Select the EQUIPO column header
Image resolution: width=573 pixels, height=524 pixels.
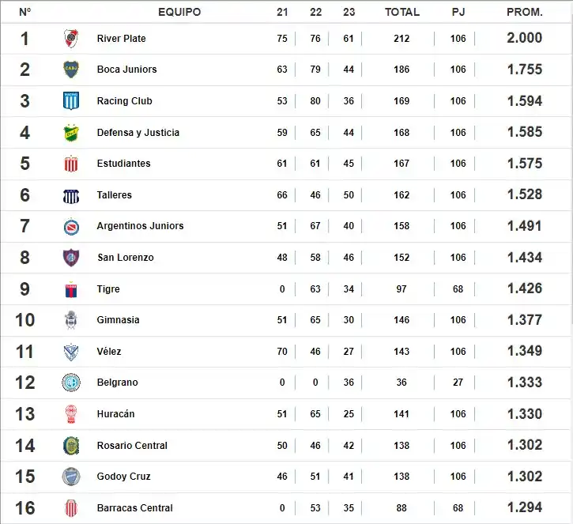(x=179, y=12)
